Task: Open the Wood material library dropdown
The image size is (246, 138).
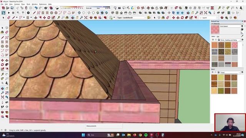Action: (230, 72)
